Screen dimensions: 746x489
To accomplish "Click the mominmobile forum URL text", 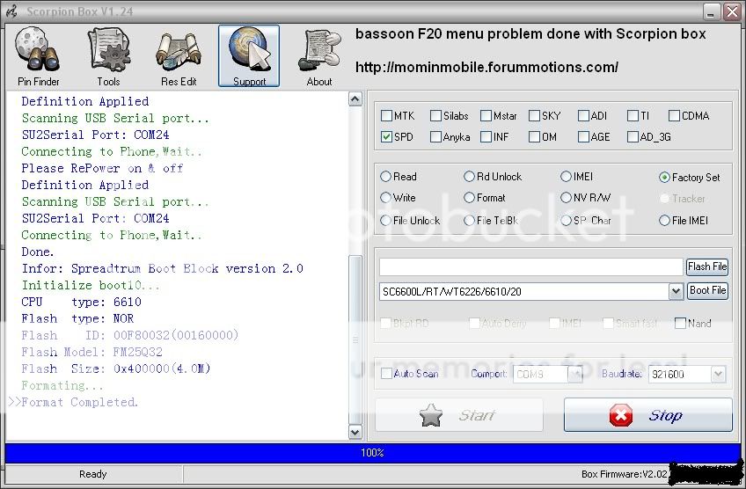I will click(x=486, y=67).
